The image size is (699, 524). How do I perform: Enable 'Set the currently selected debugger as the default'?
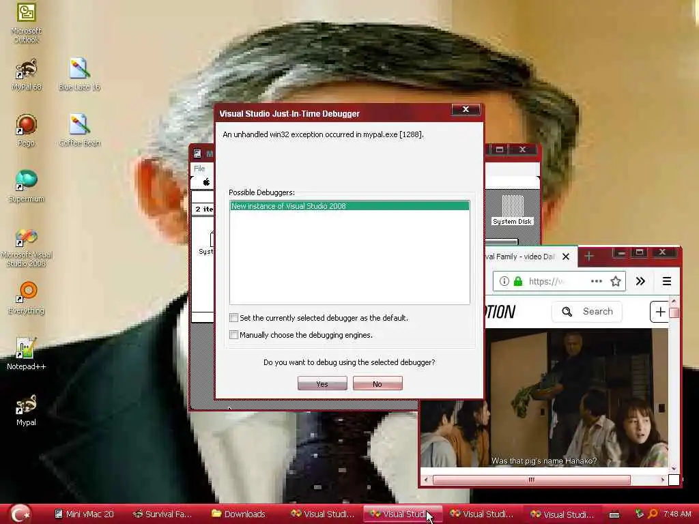click(x=233, y=318)
